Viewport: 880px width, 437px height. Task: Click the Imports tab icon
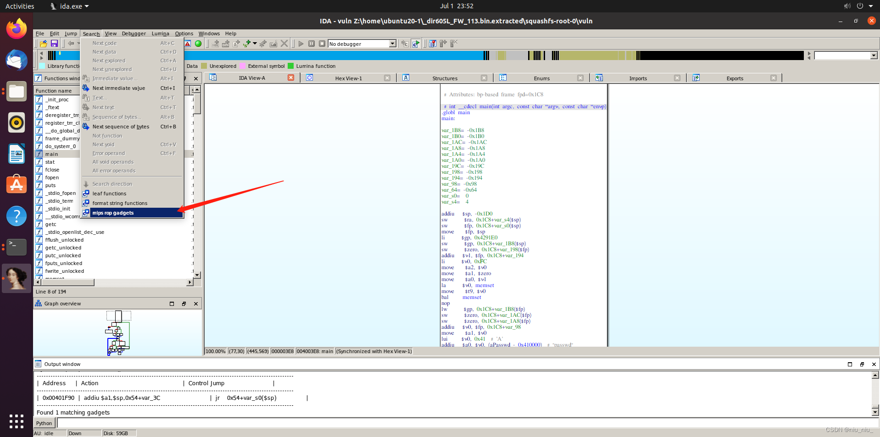coord(599,78)
